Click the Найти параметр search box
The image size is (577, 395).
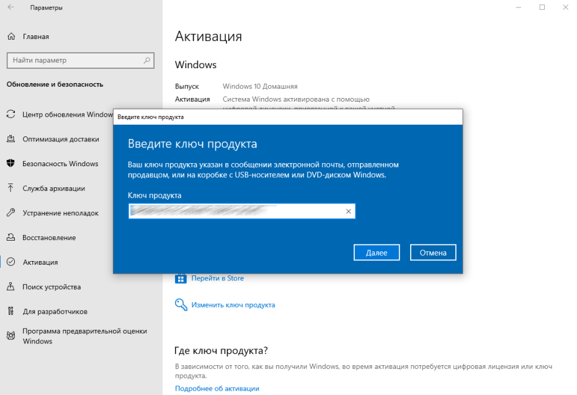click(x=80, y=60)
